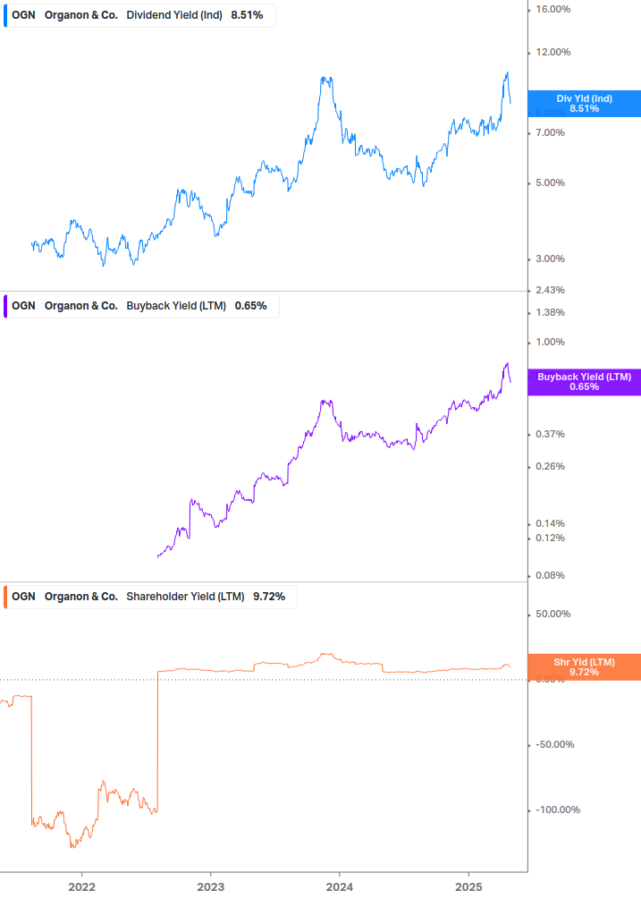Click the 0.65% value in the Buyback Yield legend

click(x=251, y=306)
